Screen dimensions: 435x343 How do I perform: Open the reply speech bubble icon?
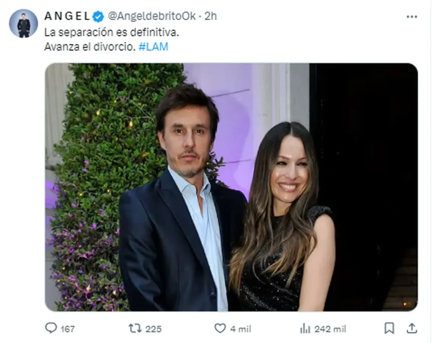point(51,328)
